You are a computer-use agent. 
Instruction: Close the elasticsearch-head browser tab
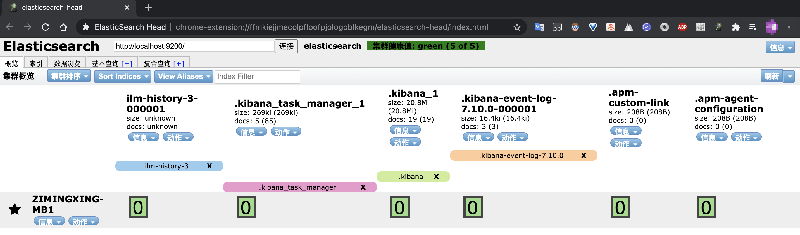tap(127, 8)
